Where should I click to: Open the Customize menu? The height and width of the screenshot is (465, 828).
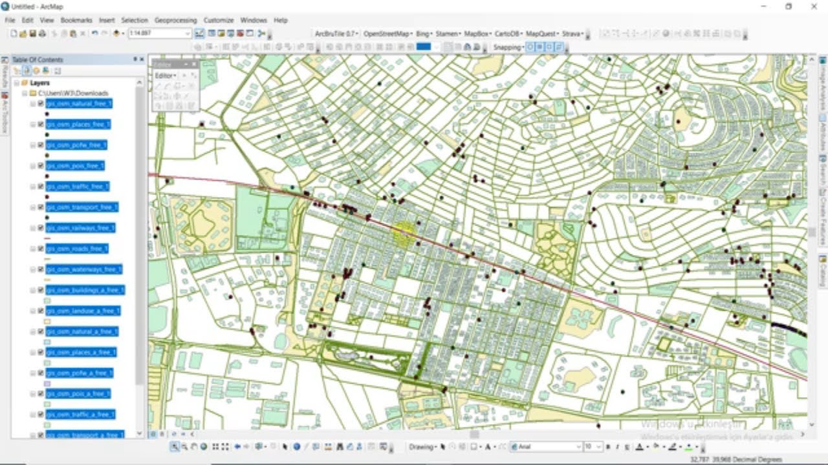219,20
